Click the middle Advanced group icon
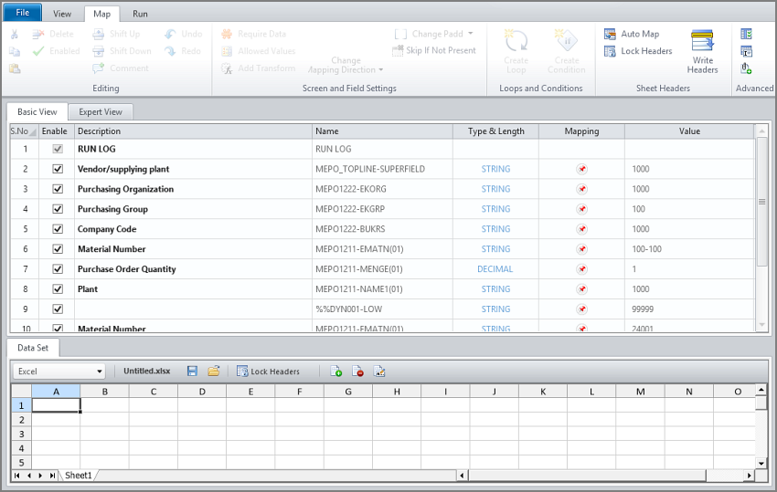Screen dimensions: 777x492 pyautogui.click(x=746, y=51)
